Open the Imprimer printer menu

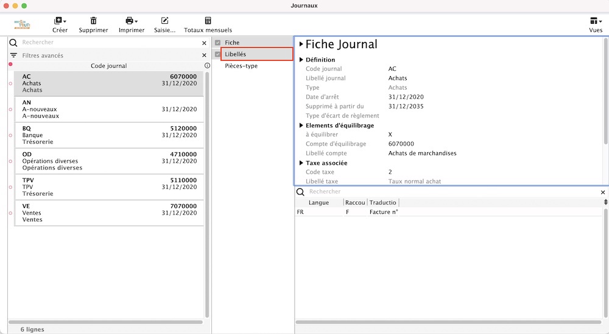[132, 21]
